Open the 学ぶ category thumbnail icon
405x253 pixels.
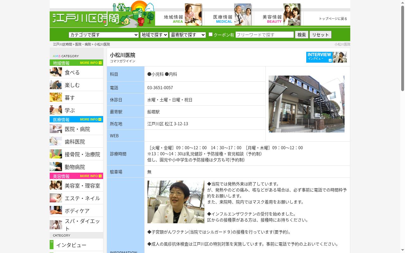tap(56, 110)
